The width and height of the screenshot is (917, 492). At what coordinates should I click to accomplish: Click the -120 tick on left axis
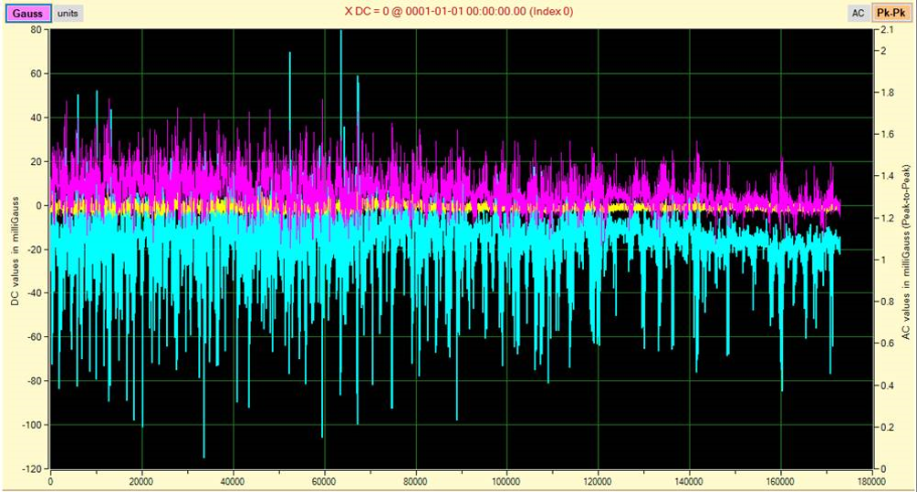pyautogui.click(x=34, y=468)
